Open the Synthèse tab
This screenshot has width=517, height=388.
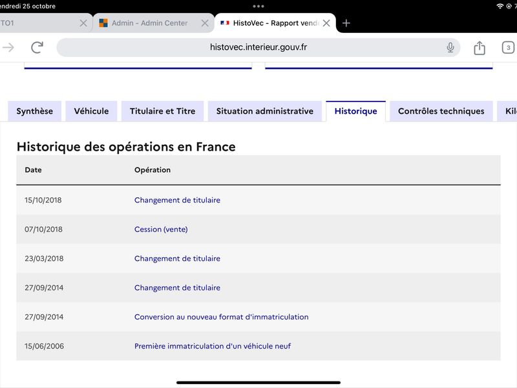(x=35, y=111)
